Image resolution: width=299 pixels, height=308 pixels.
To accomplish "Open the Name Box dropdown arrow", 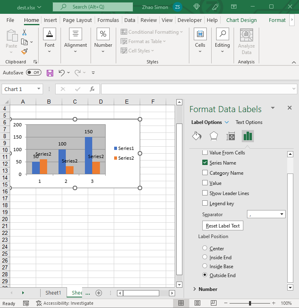I will pos(39,89).
